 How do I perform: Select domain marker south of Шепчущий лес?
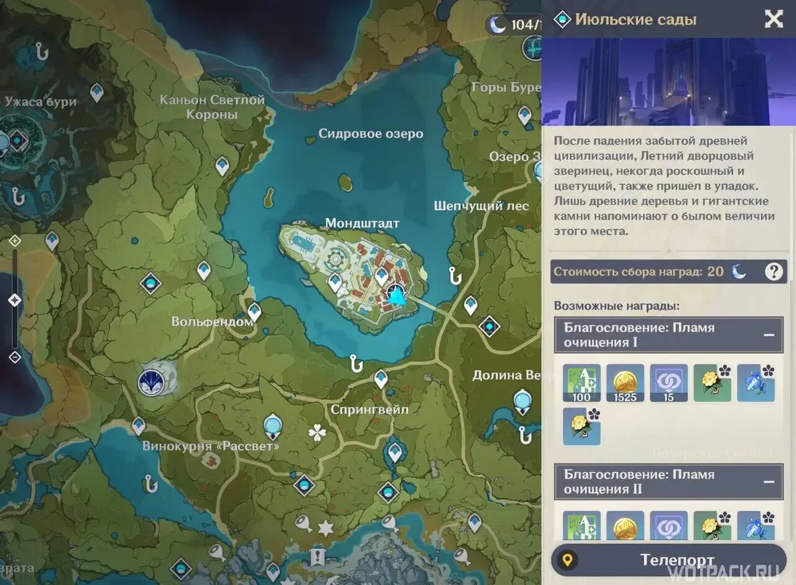point(489,325)
